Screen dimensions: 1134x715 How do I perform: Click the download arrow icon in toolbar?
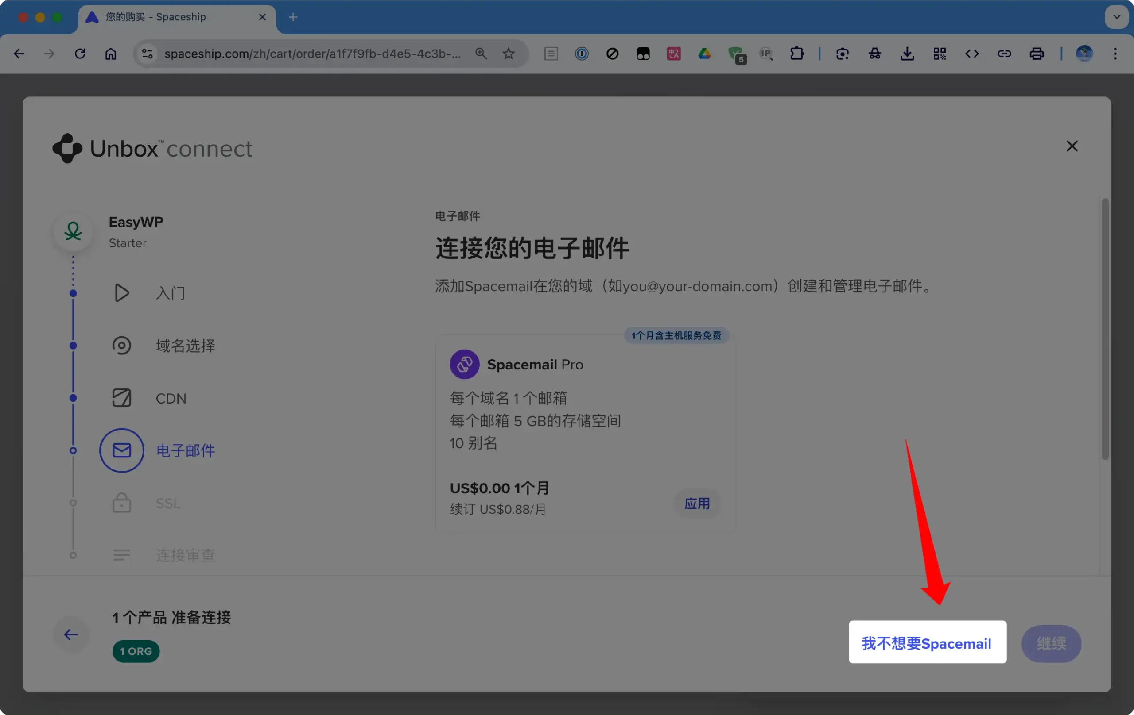(x=907, y=54)
